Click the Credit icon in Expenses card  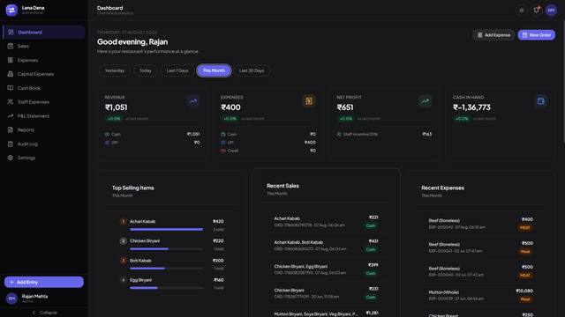coord(223,151)
